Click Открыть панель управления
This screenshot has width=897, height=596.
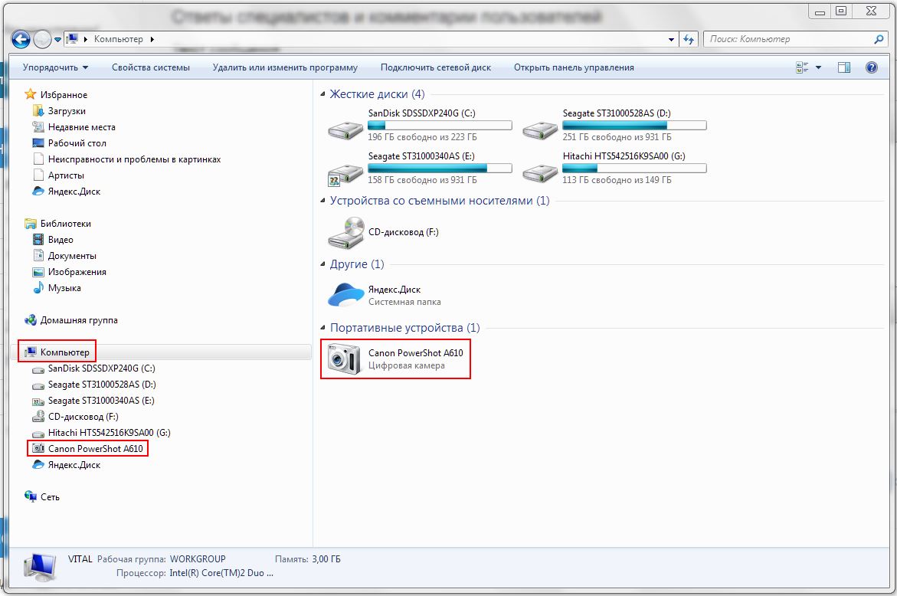point(574,67)
